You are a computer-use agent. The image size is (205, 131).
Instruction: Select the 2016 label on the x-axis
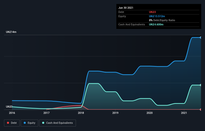pos(12,113)
